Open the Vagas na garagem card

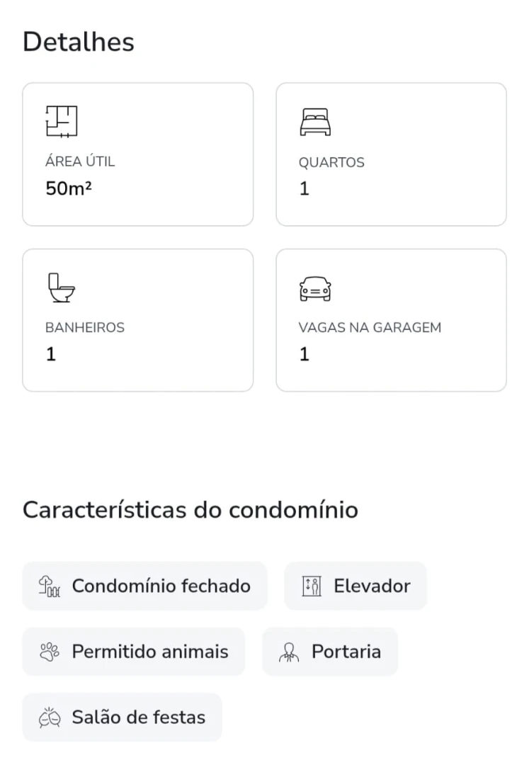tap(391, 320)
